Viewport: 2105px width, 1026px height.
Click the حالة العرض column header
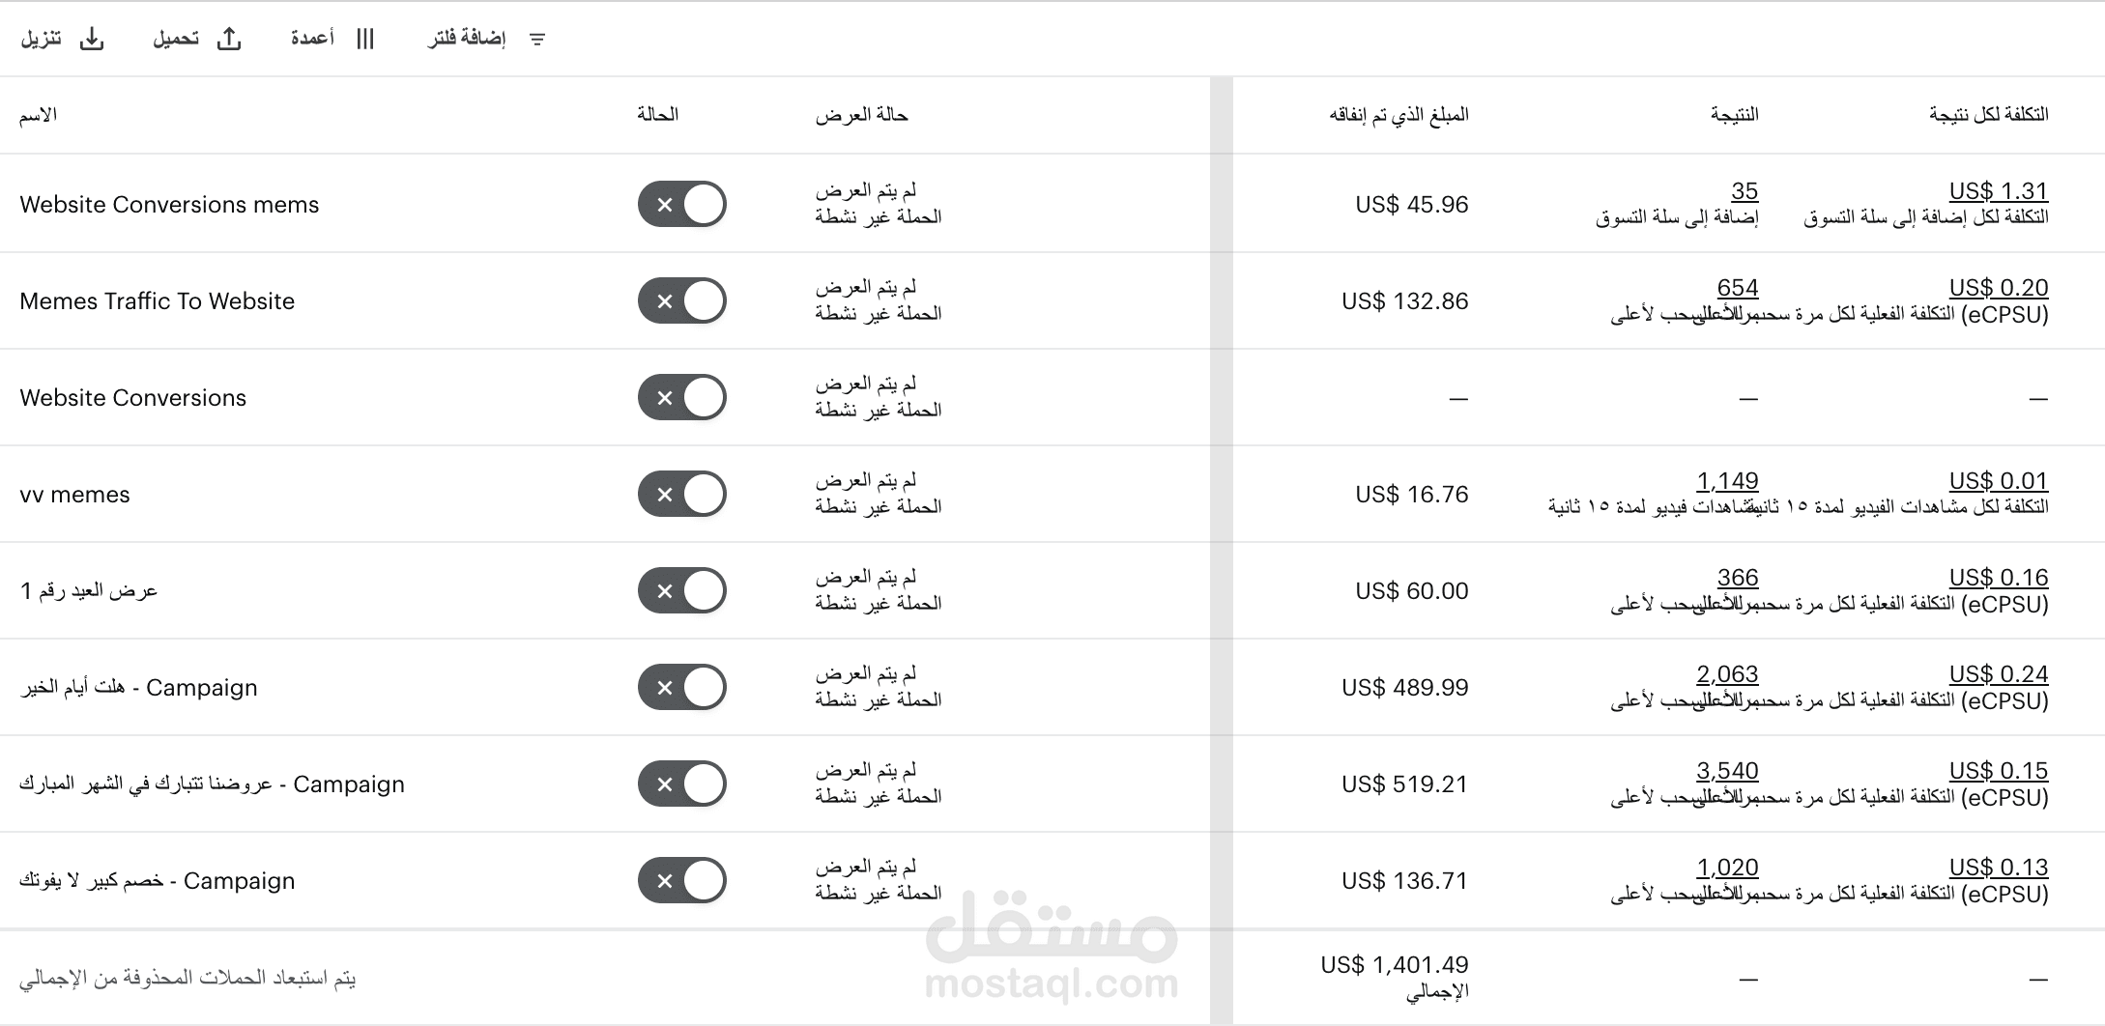coord(861,115)
